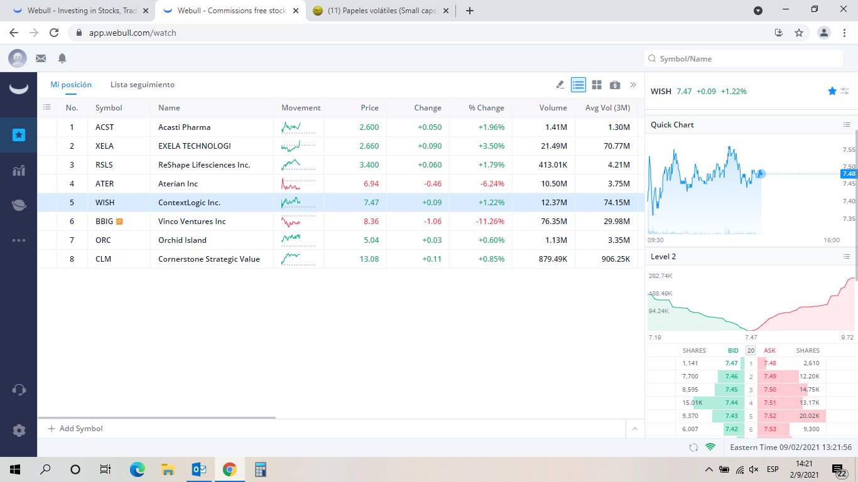Click the horizontal scrollbar under the watchlist
This screenshot has width=858, height=482.
[156, 417]
